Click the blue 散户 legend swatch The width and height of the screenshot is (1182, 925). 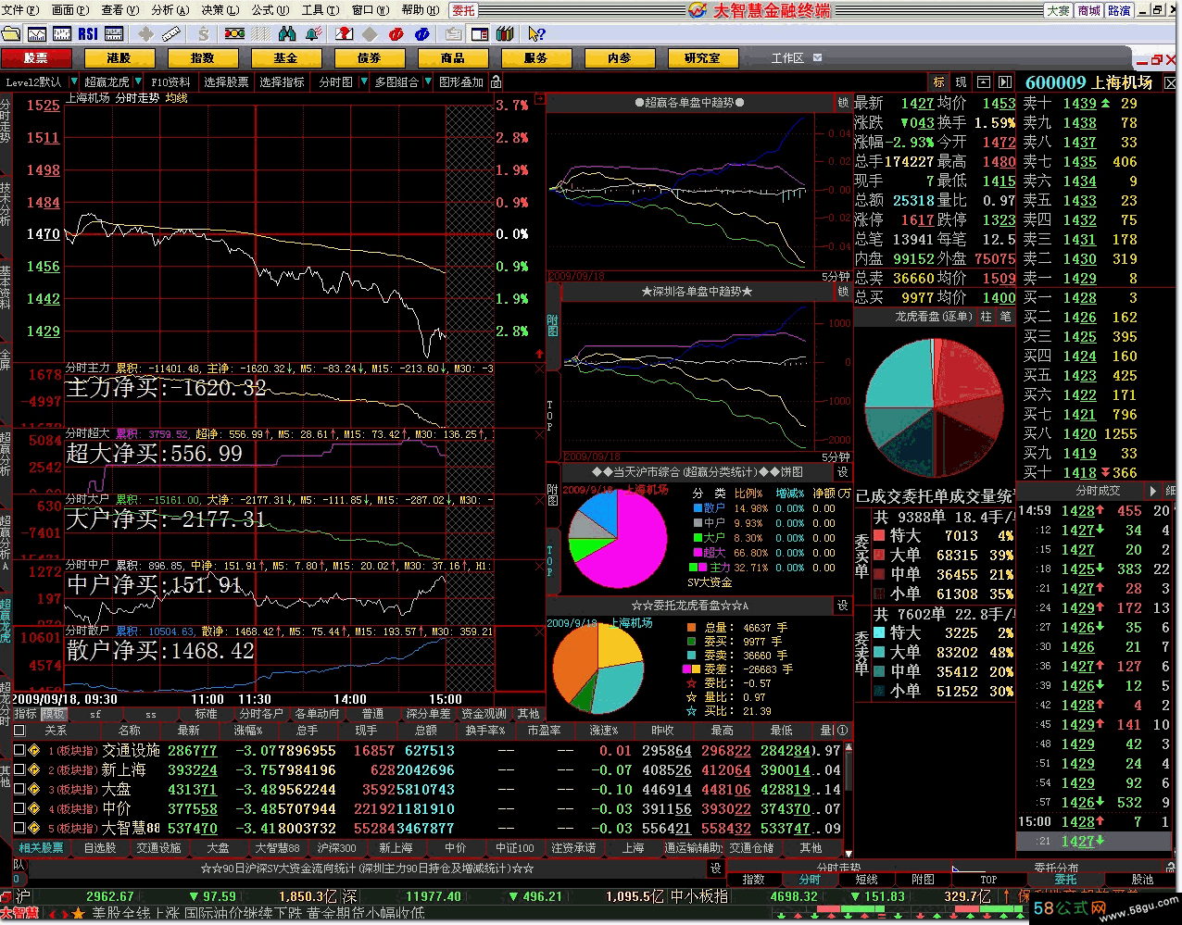coord(698,507)
